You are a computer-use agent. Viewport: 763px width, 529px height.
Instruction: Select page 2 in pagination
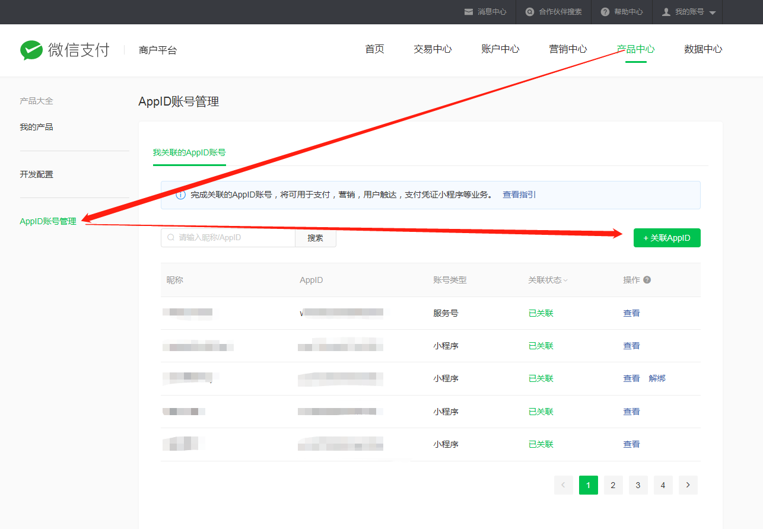[x=613, y=485]
